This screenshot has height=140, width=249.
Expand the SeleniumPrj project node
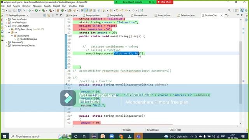tap(6, 42)
